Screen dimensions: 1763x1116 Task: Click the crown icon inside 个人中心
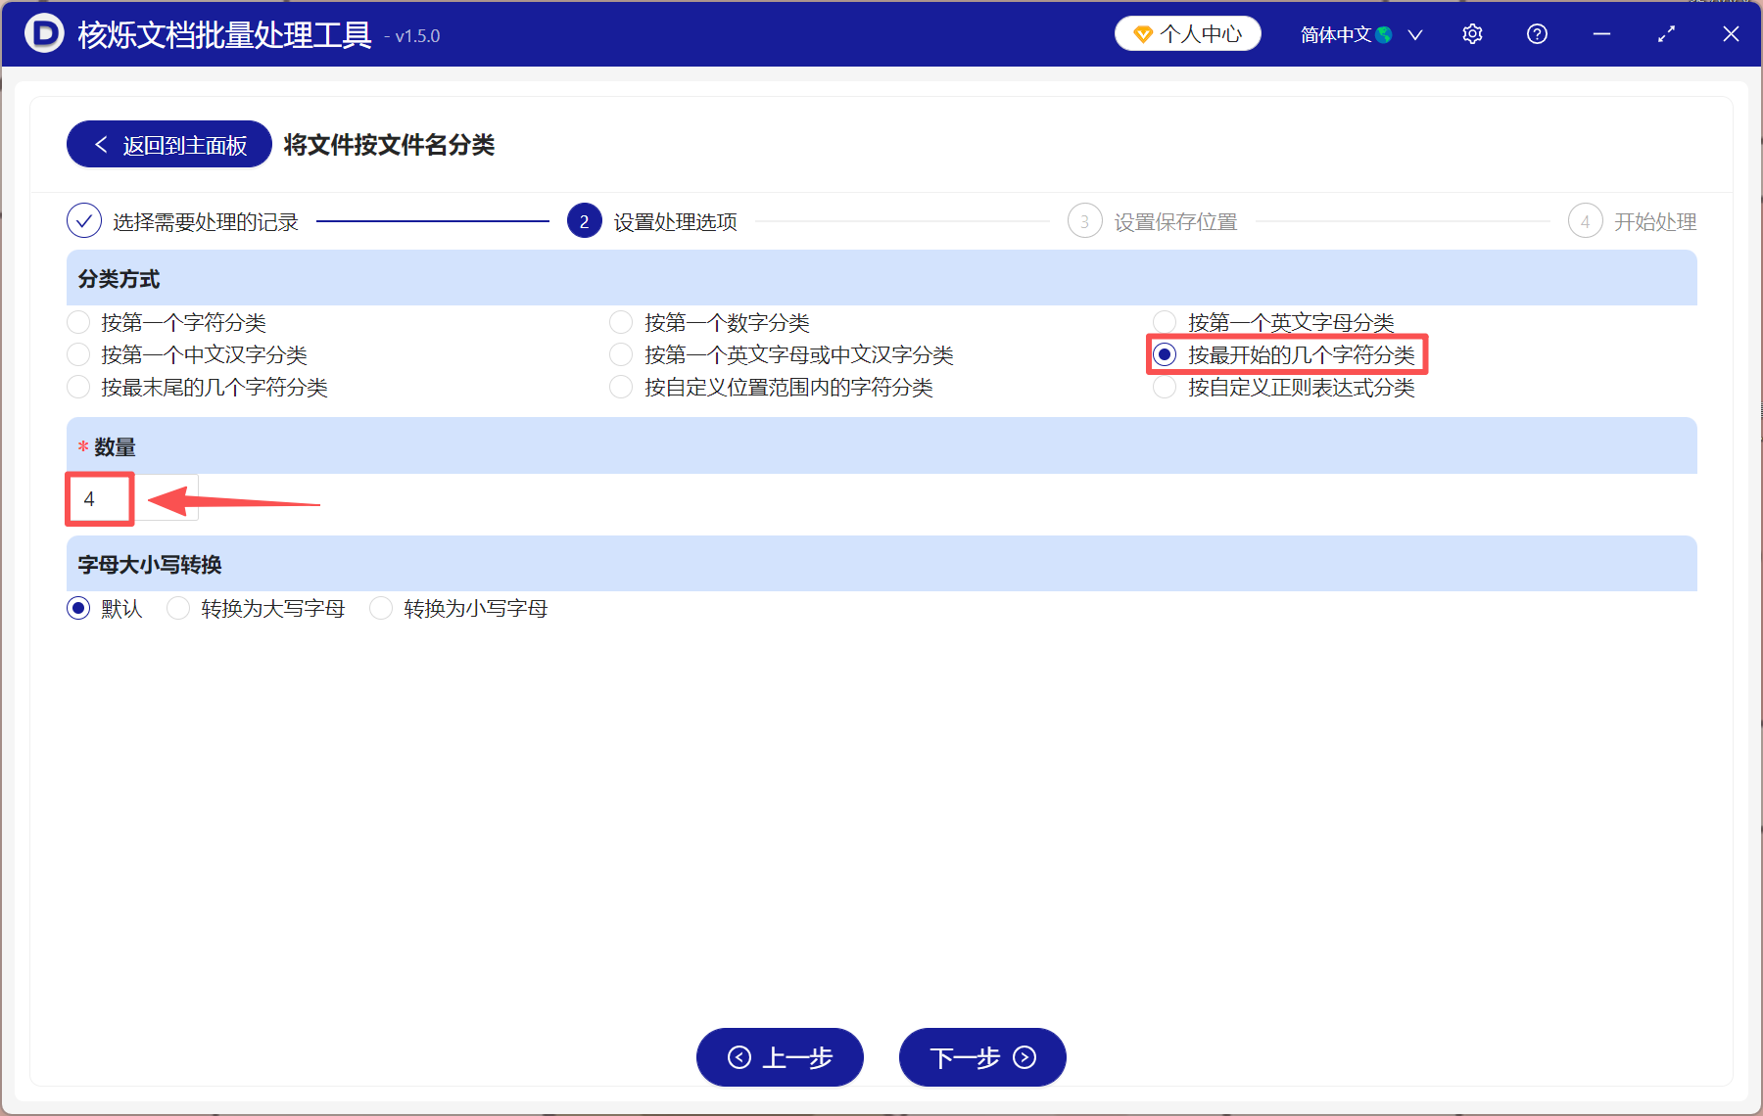click(1141, 32)
